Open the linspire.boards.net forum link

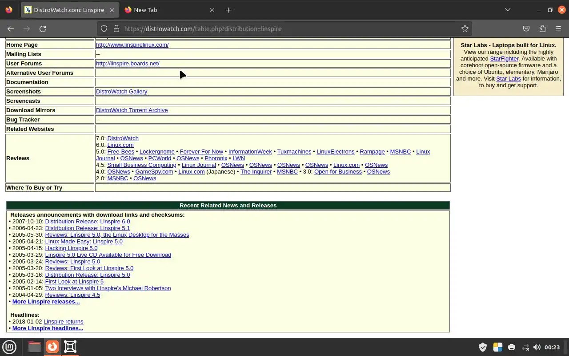pos(128,64)
